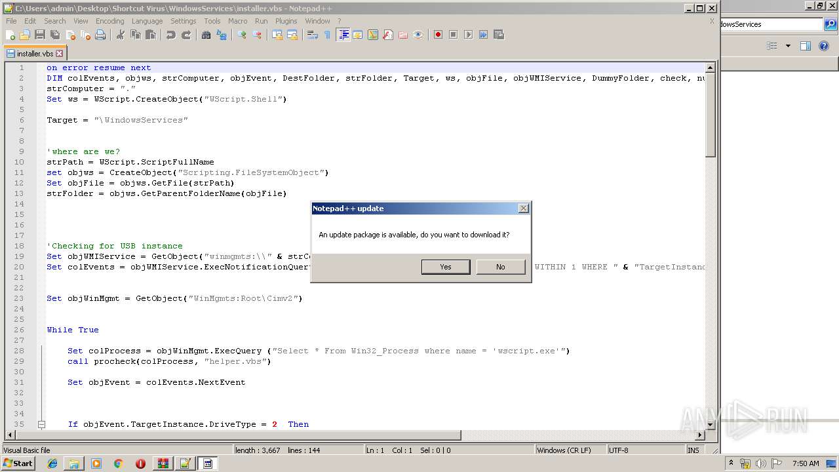Toggle the indent guide toolbar button
839x472 pixels.
click(343, 35)
